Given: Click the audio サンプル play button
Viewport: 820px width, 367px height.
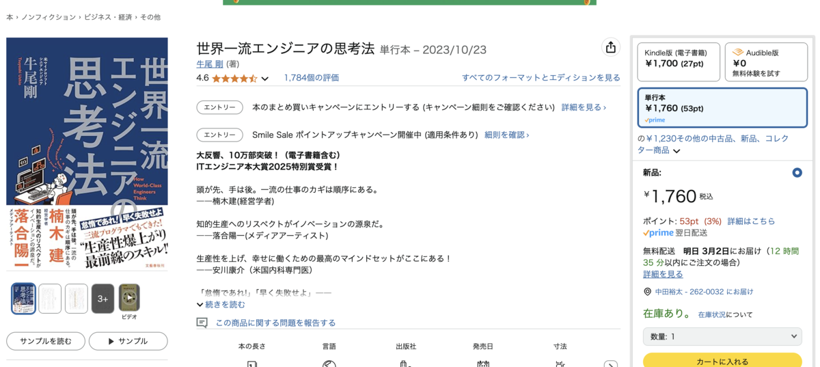Looking at the screenshot, I should pos(128,341).
